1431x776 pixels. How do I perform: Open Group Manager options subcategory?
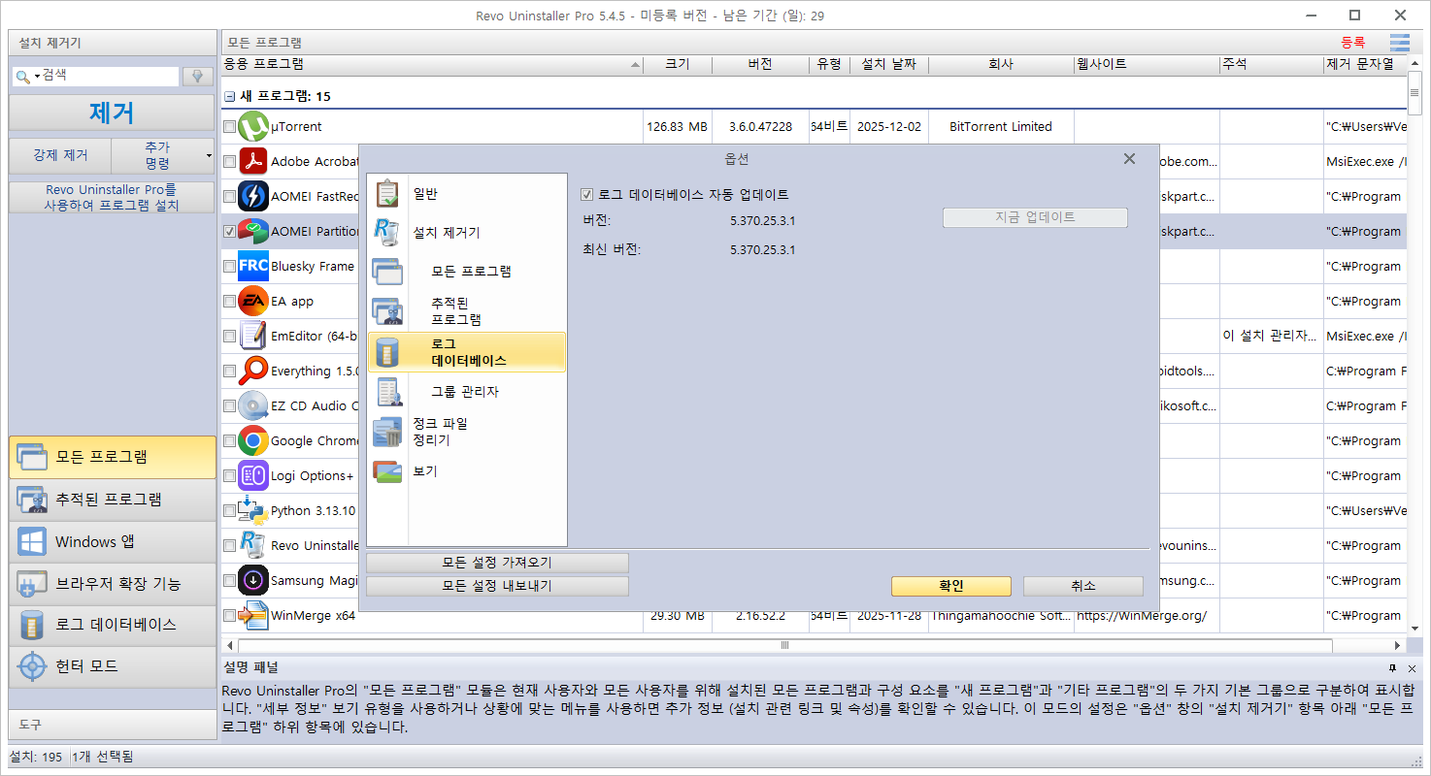point(467,392)
